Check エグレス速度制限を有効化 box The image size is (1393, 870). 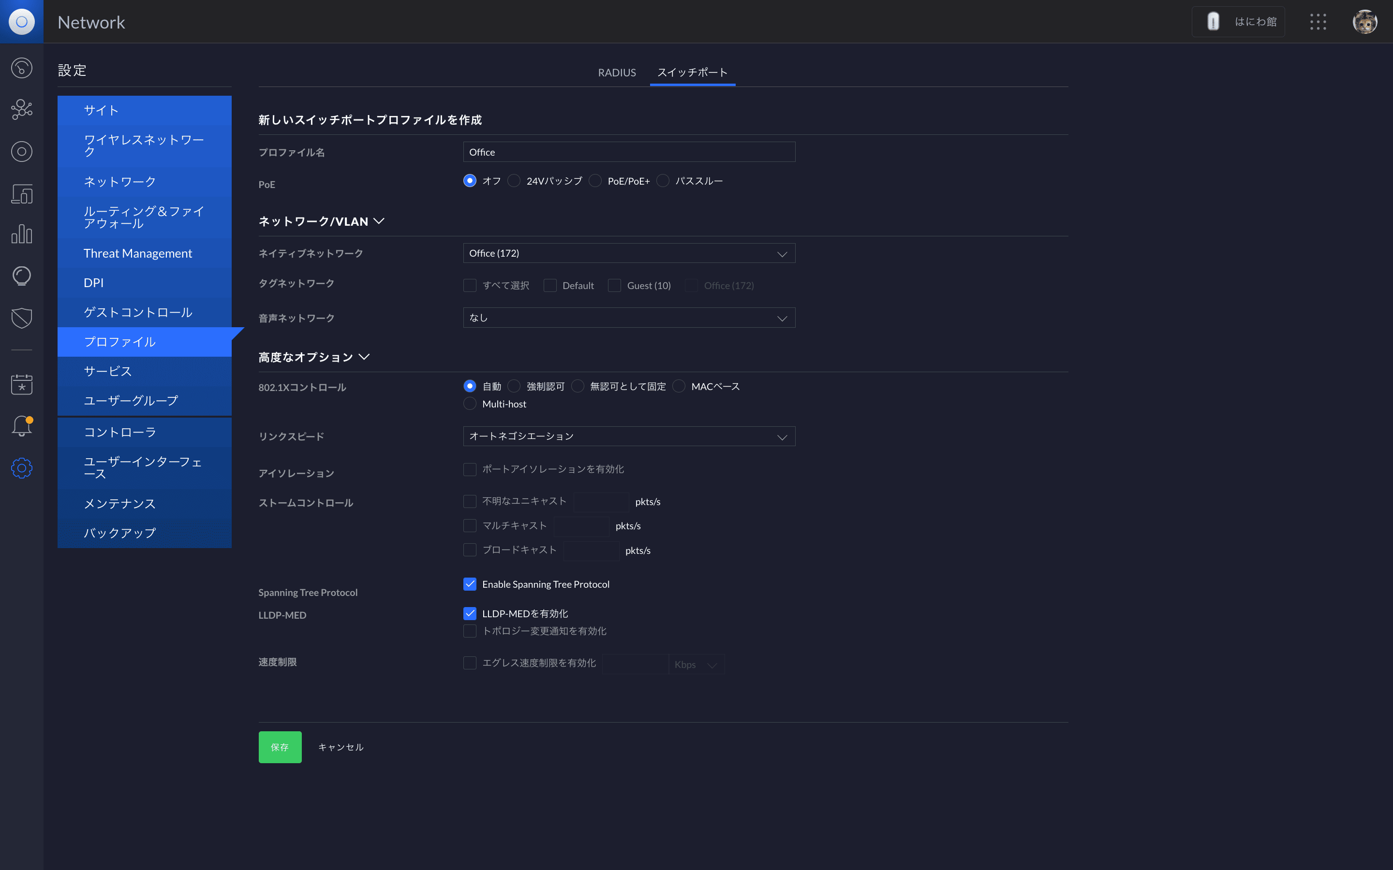click(x=470, y=663)
